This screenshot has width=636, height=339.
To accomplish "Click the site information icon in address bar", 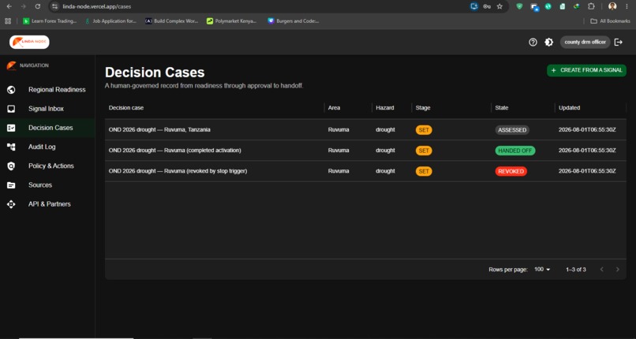I will [x=55, y=6].
